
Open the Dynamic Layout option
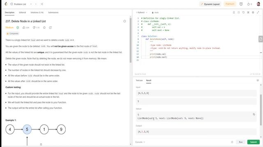click(210, 4)
